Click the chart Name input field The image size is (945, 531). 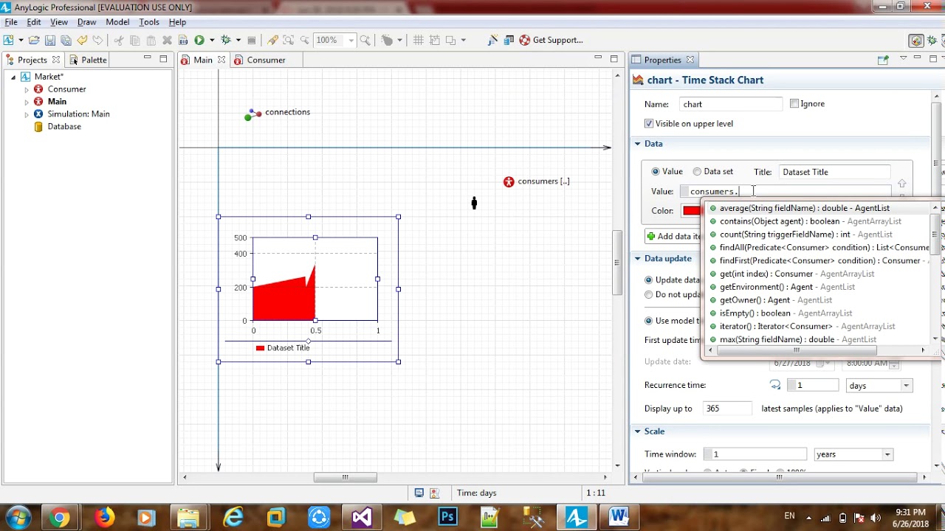click(x=731, y=104)
